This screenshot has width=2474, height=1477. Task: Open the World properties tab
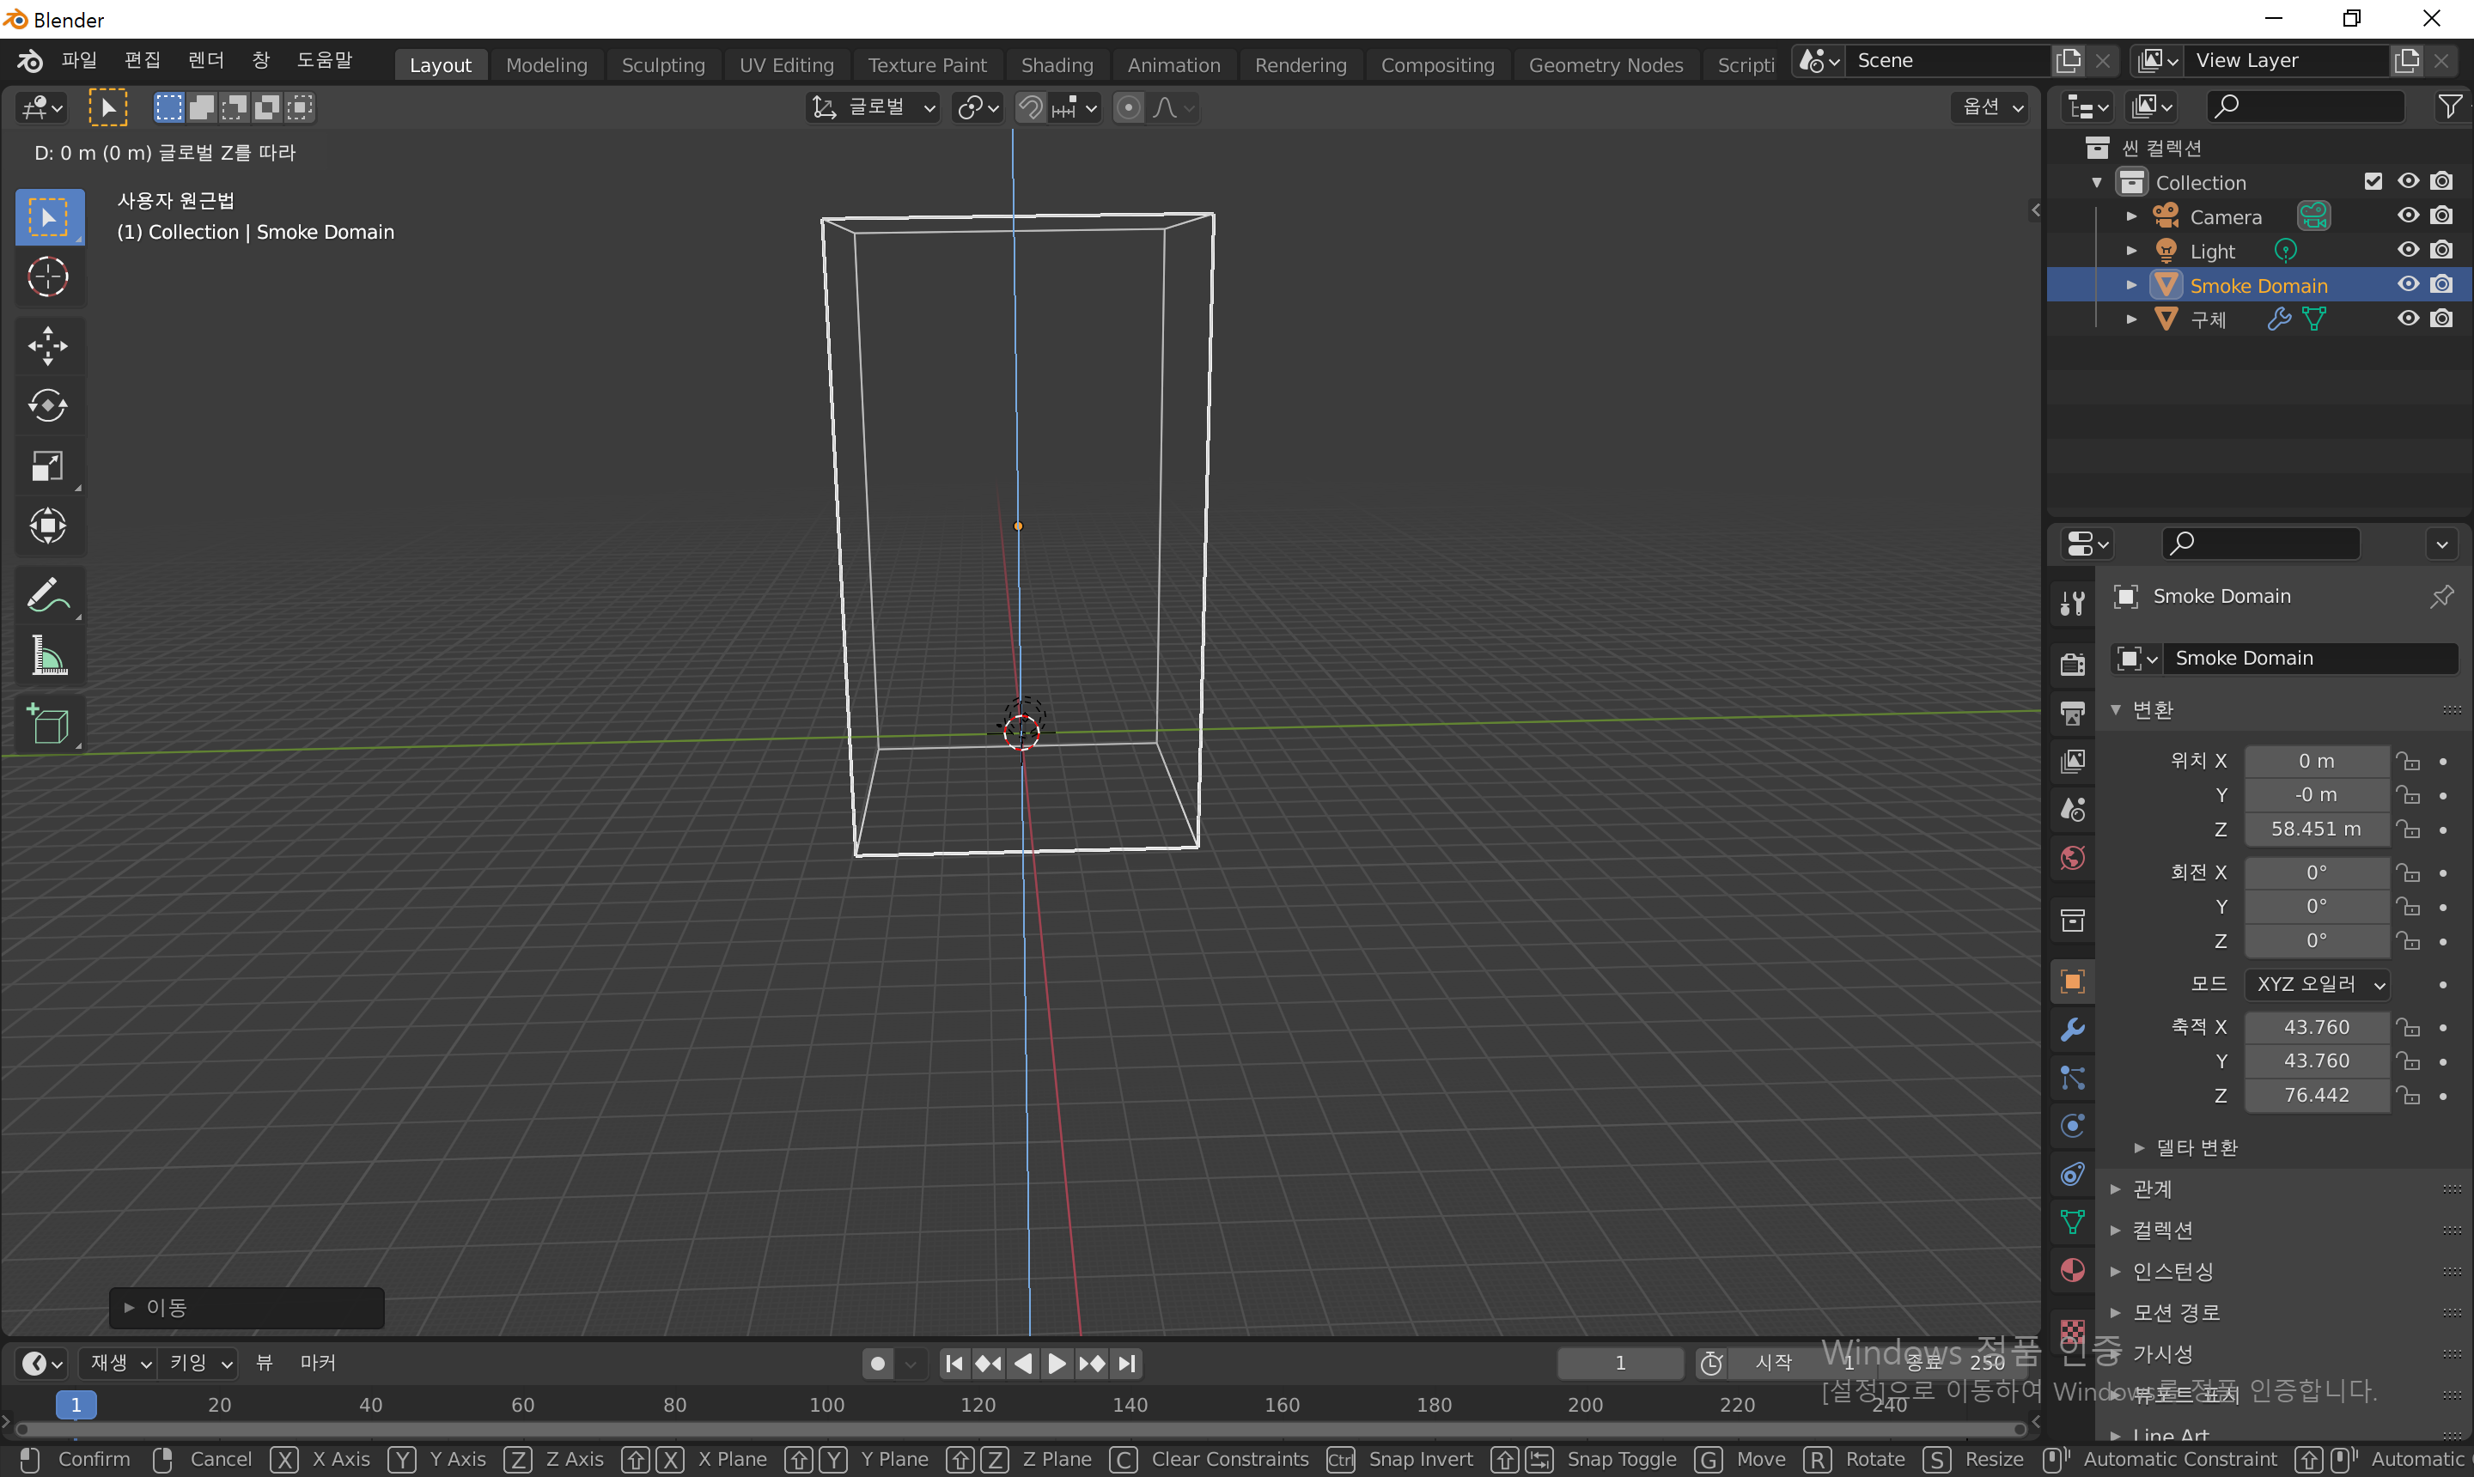point(2073,858)
